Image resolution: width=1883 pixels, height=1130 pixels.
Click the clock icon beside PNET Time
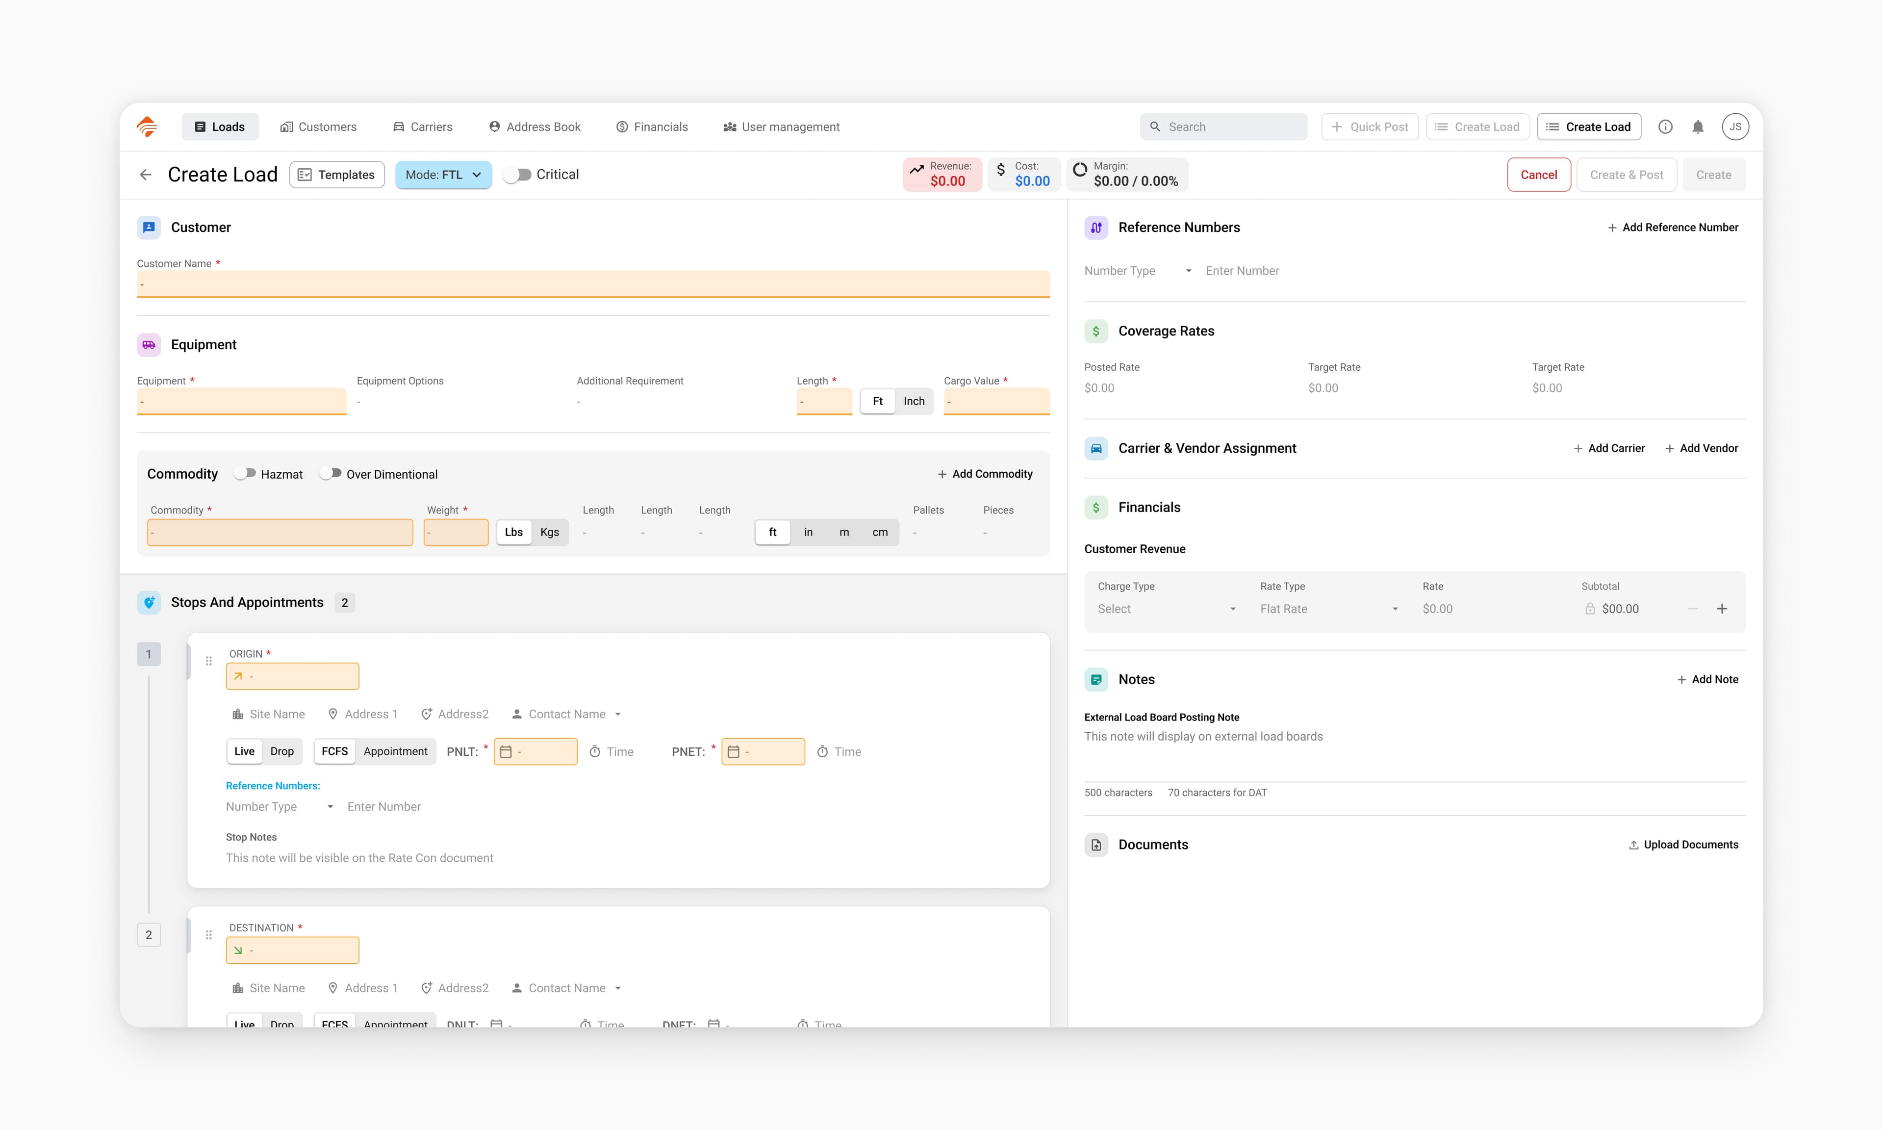(822, 751)
